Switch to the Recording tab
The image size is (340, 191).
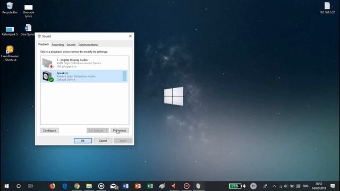(x=58, y=45)
